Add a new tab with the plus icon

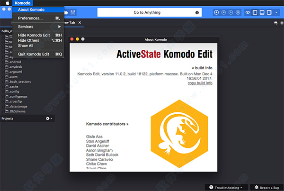(282, 23)
